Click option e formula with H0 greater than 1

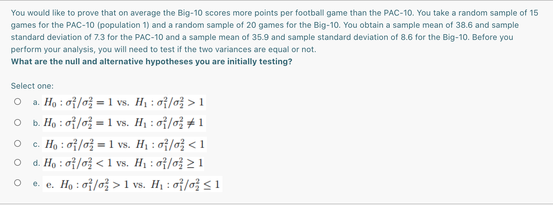[133, 184]
